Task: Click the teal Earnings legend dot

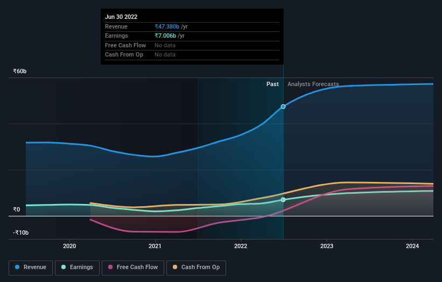Action: pos(64,267)
